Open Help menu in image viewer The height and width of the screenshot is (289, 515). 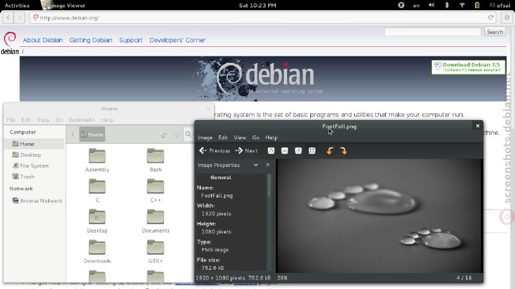click(x=271, y=137)
